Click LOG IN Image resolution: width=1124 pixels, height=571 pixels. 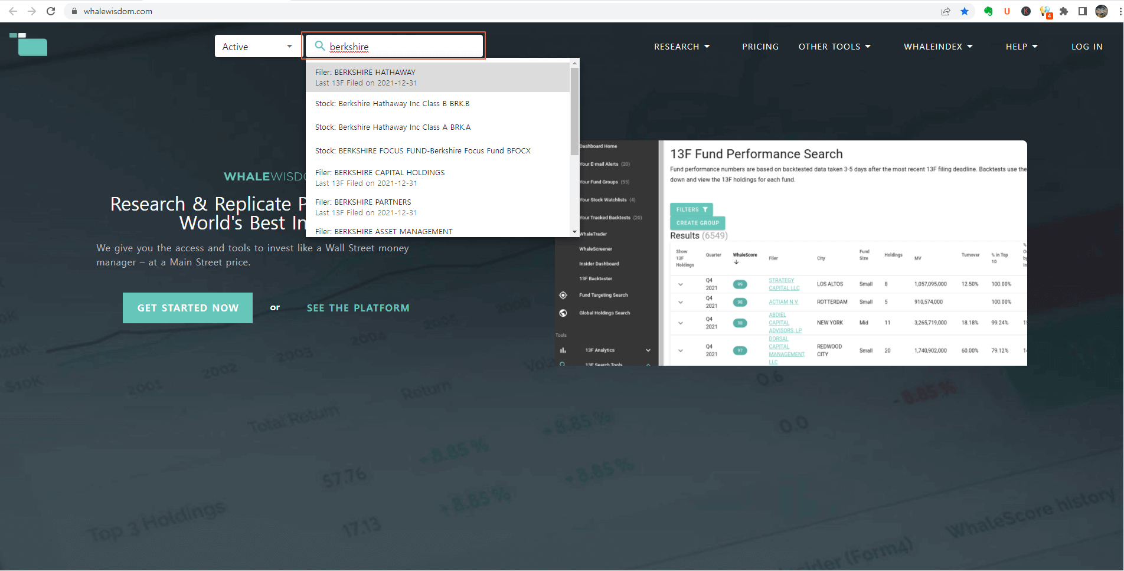(1087, 47)
